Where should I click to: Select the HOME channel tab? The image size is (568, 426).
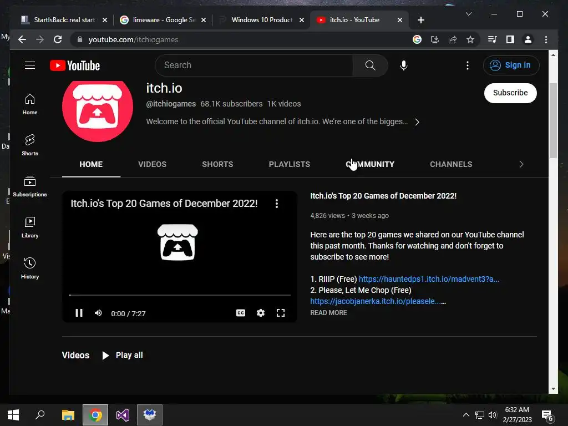(91, 164)
